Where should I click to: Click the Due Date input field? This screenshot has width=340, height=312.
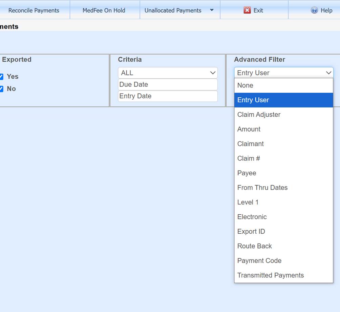coord(167,84)
